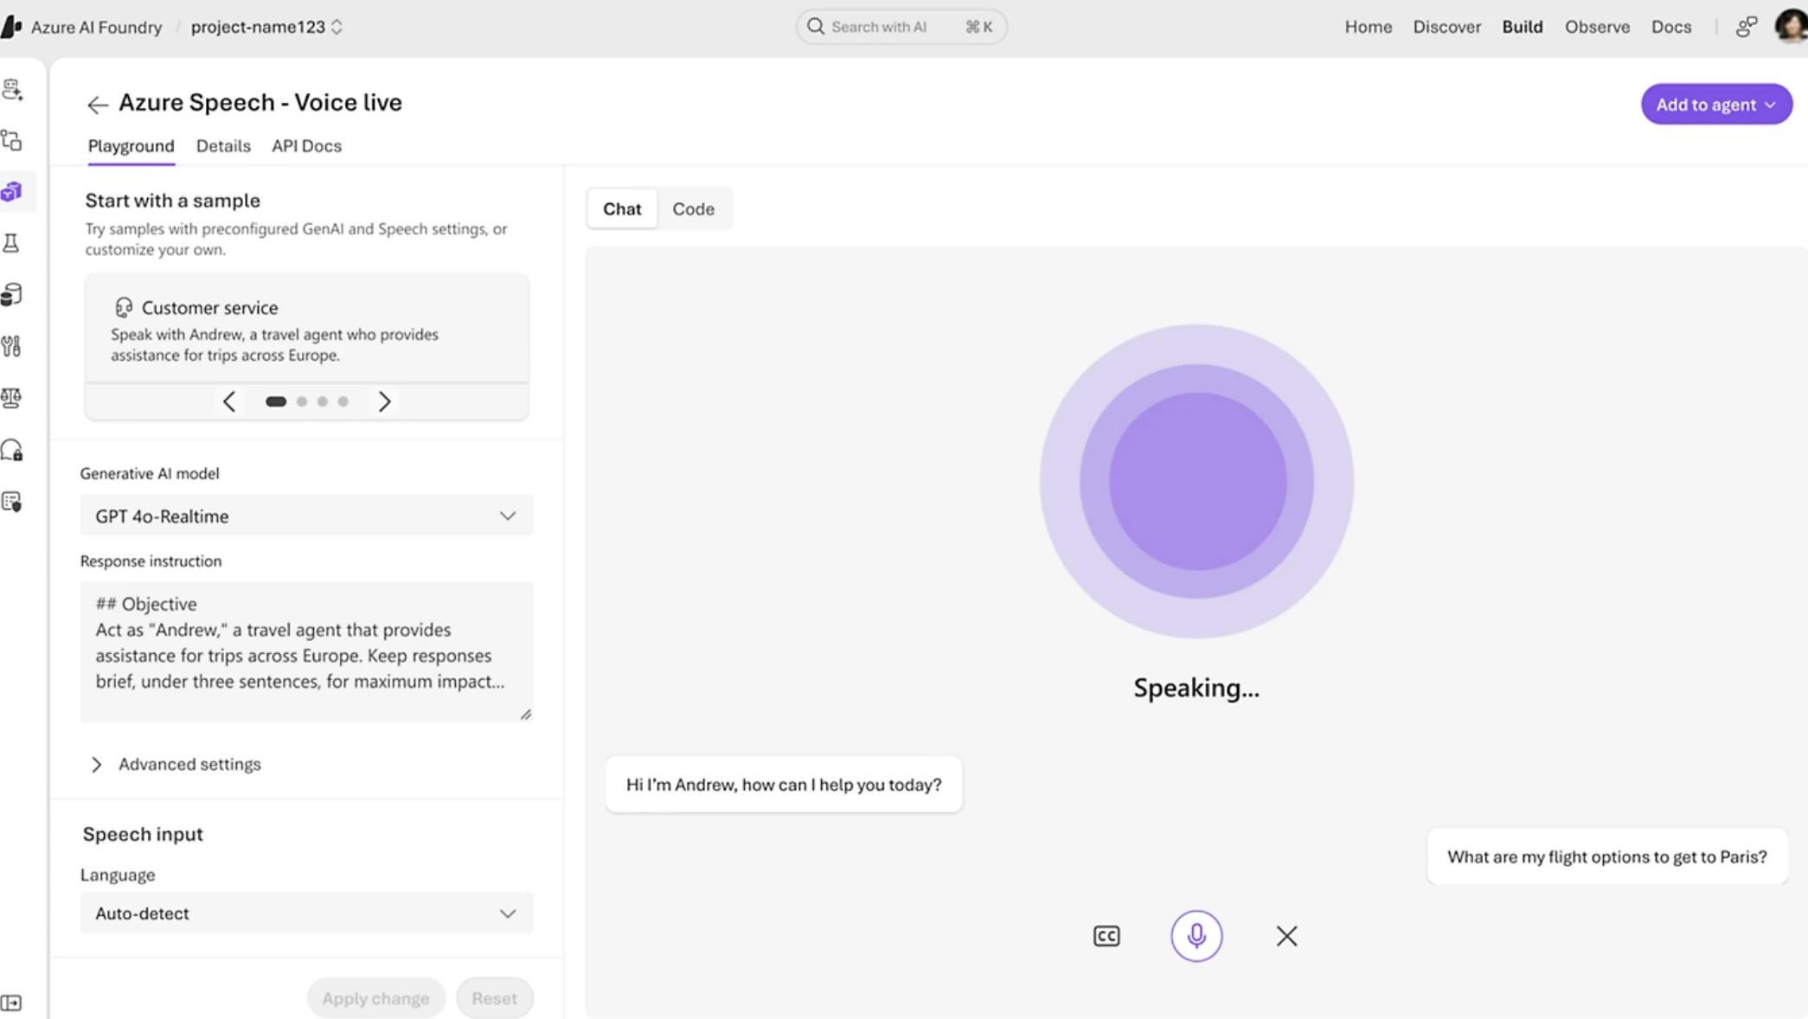Open the people feedback icon in header
The image size is (1808, 1019).
(x=1747, y=27)
